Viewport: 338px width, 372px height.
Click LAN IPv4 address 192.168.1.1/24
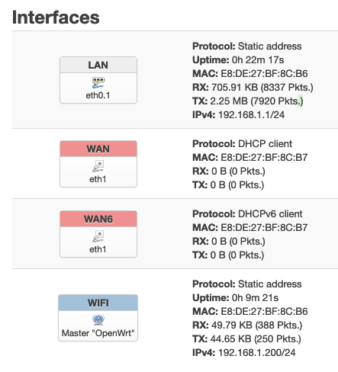(x=252, y=115)
